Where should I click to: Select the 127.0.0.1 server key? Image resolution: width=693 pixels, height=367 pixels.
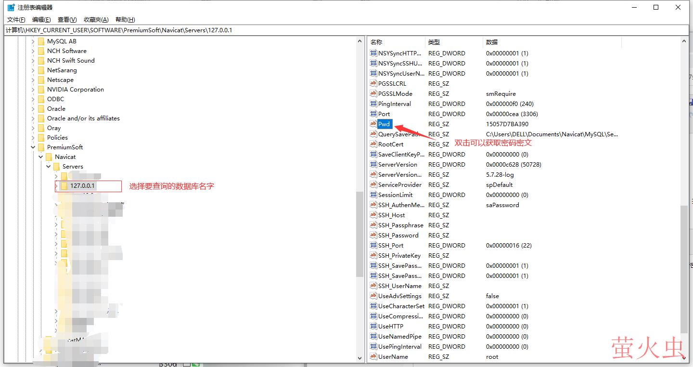[84, 186]
